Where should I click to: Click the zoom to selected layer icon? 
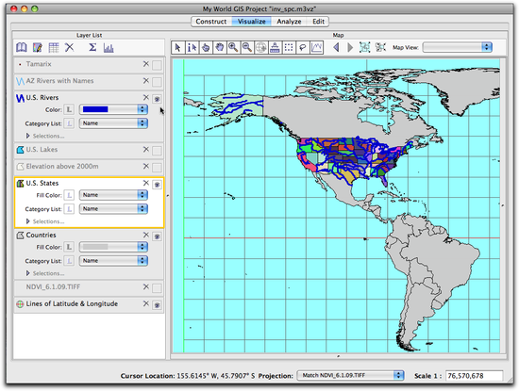tap(380, 47)
